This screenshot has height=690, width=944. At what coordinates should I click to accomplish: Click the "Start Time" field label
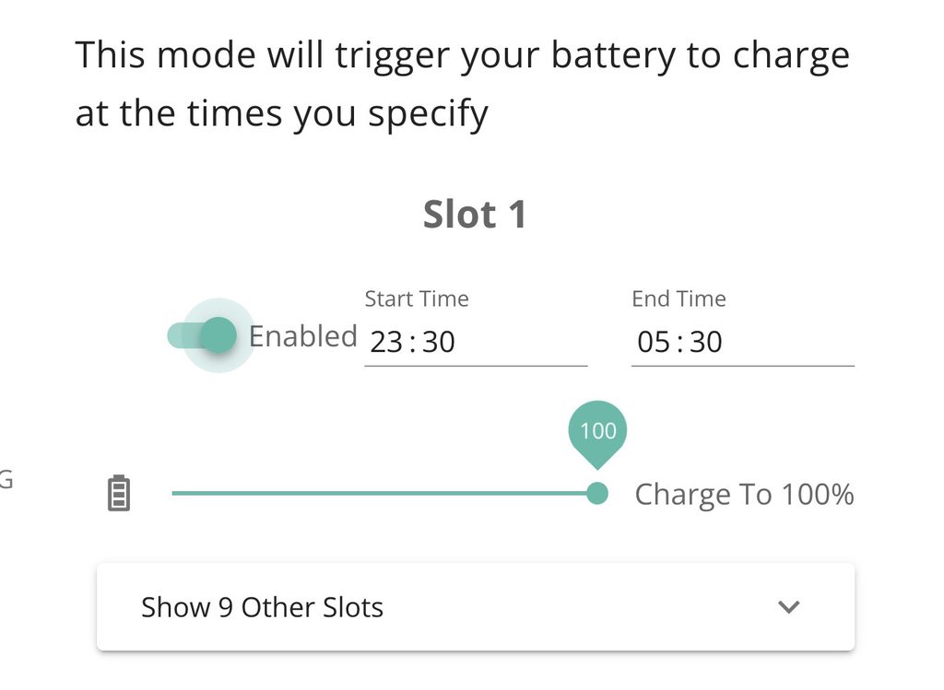[x=417, y=298]
